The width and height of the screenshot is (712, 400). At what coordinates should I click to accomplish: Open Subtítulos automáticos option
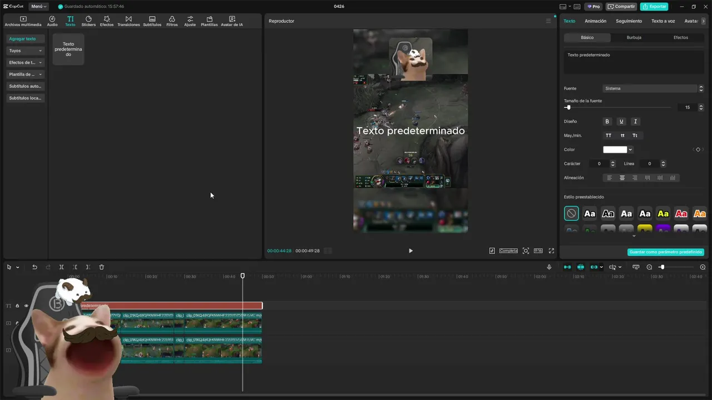click(26, 86)
